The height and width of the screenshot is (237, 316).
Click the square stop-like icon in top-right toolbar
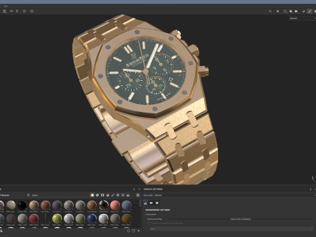278,11
